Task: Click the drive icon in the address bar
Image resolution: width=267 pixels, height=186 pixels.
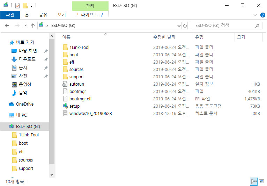Action: [41, 25]
